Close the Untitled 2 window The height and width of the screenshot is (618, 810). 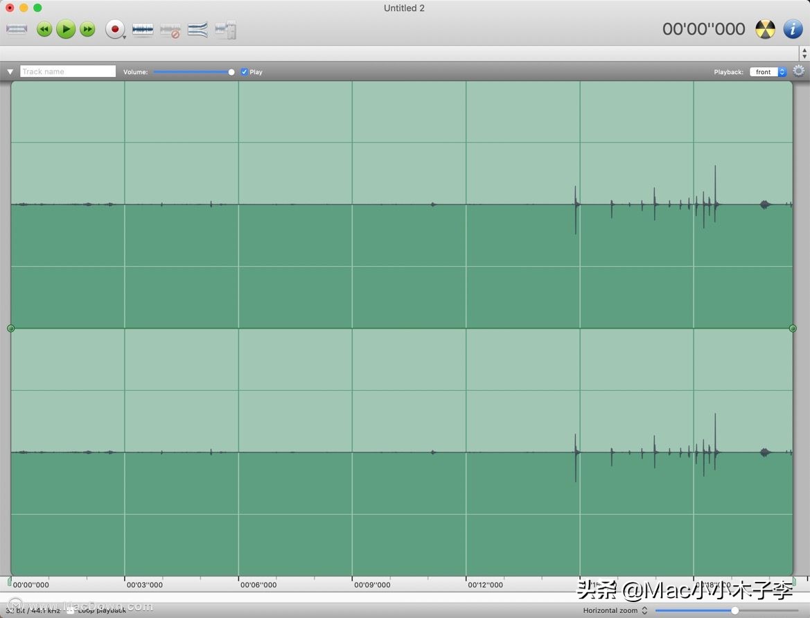10,8
